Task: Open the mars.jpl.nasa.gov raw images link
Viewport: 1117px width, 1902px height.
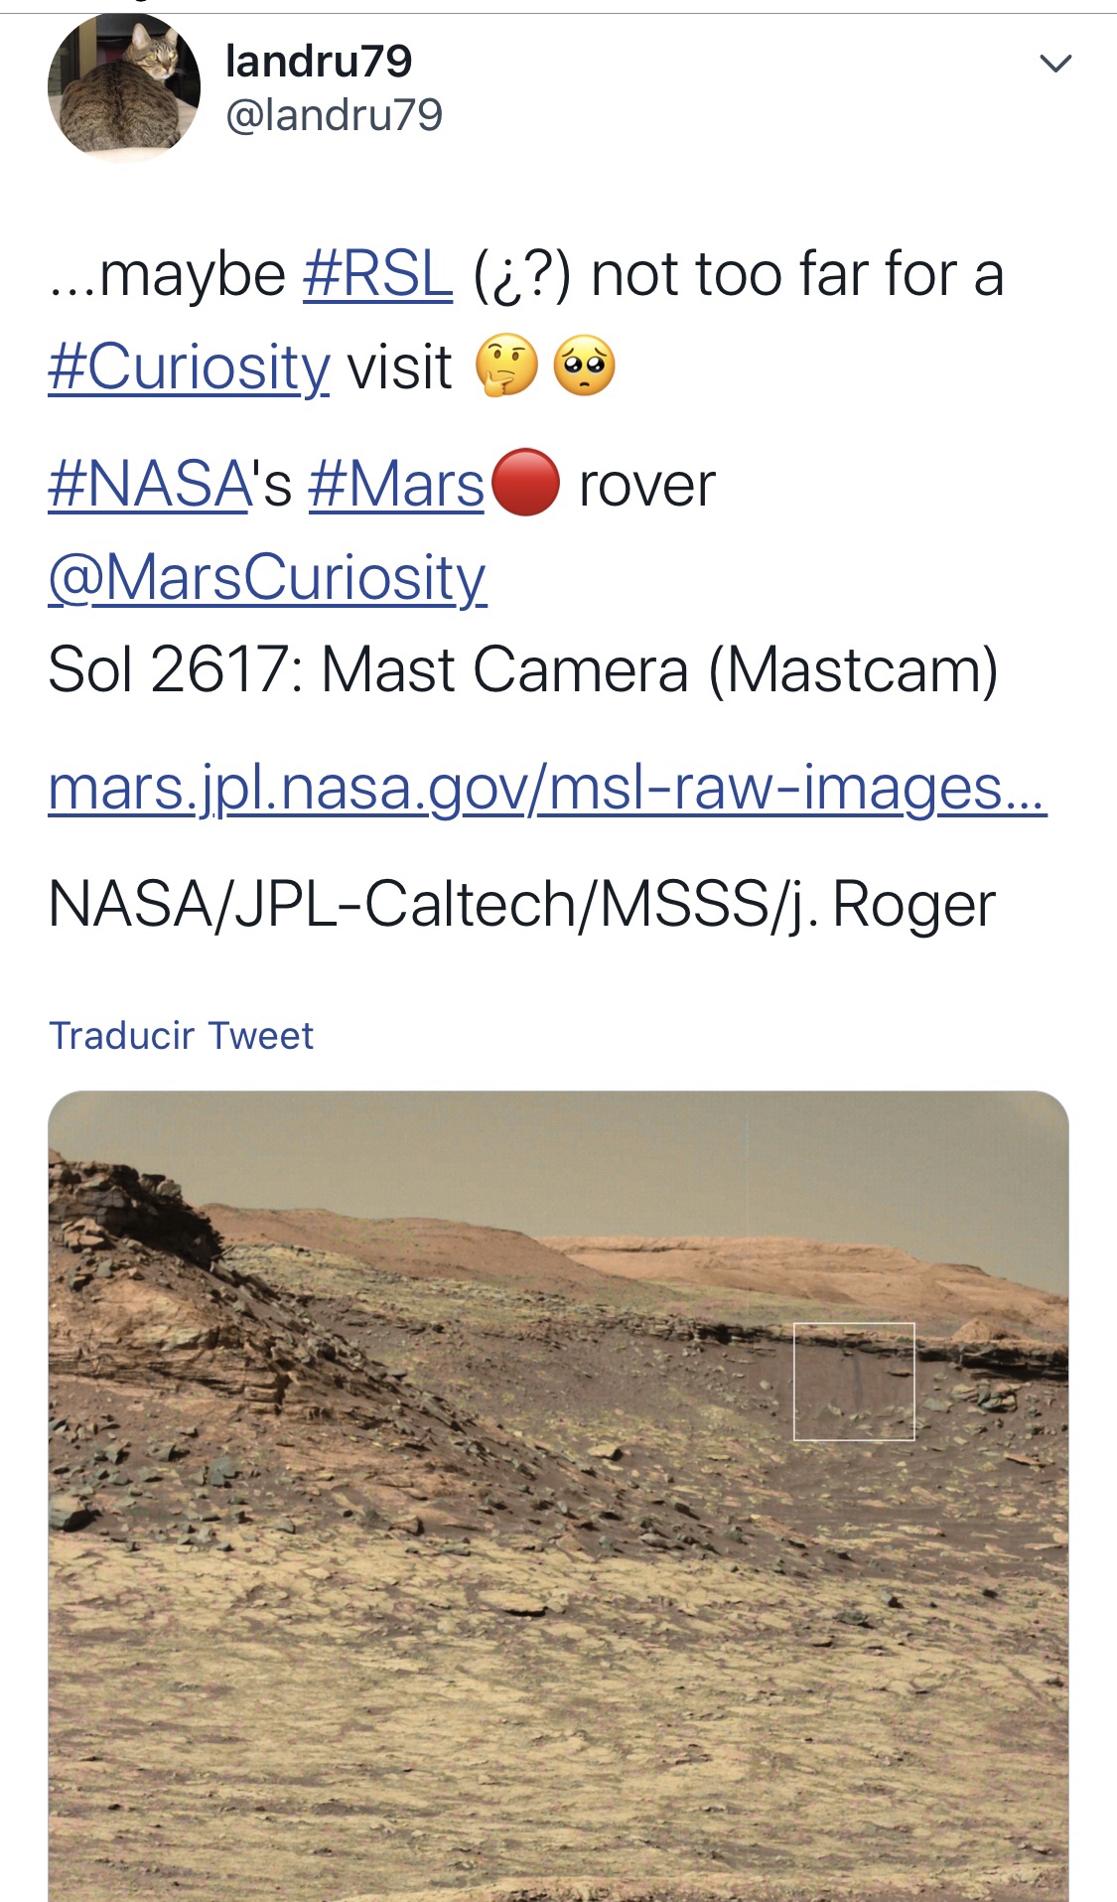Action: 547,789
